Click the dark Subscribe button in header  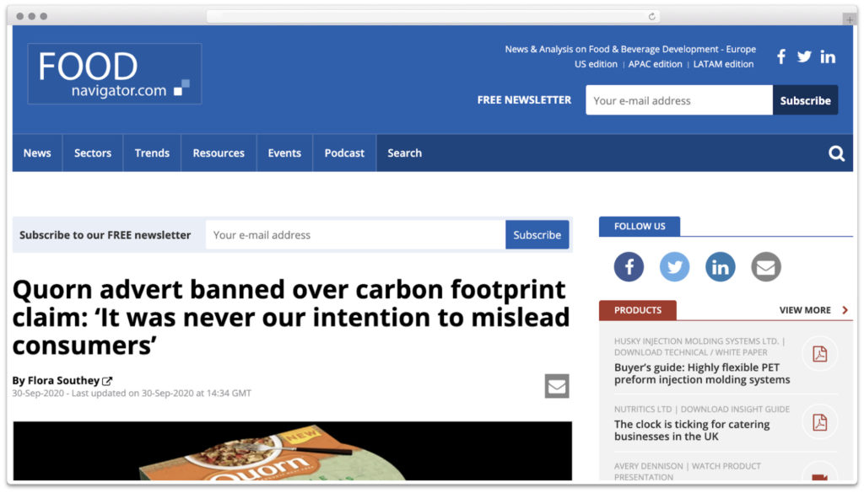(805, 100)
